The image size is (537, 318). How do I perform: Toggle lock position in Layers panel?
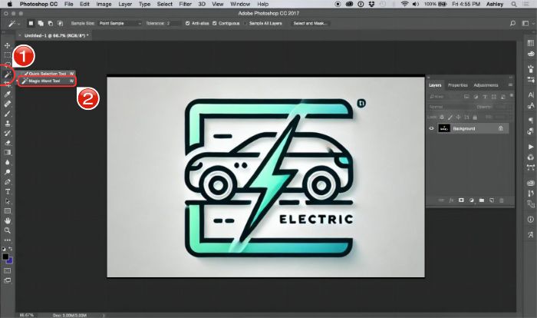click(458, 118)
